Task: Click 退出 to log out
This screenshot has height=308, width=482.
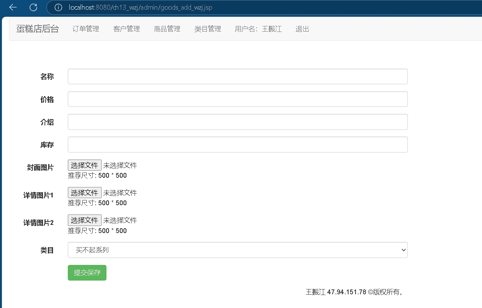Action: point(302,29)
